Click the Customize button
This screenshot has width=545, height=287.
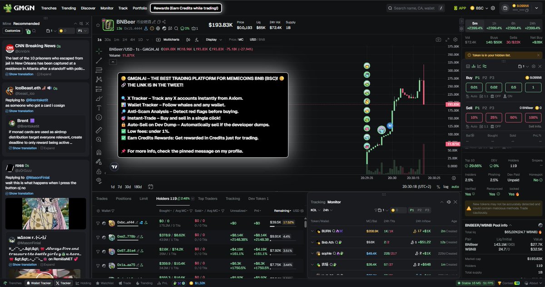[13, 31]
